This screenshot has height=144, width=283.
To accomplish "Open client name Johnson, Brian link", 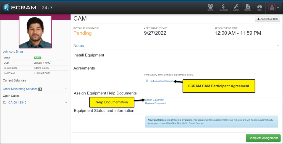I will coord(13,51).
